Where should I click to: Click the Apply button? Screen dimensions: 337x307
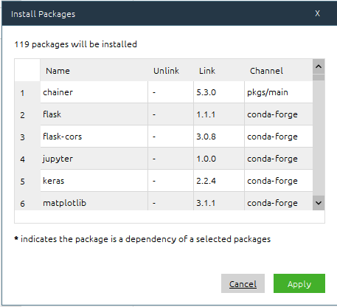click(x=299, y=283)
